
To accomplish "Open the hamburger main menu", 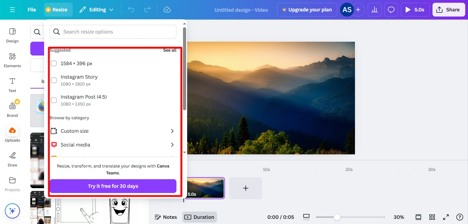I will click(12, 10).
